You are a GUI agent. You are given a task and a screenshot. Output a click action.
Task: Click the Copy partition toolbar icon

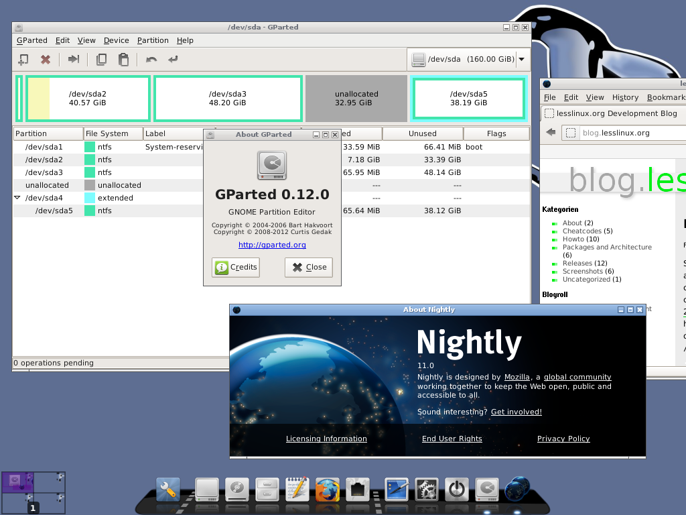[x=102, y=59]
